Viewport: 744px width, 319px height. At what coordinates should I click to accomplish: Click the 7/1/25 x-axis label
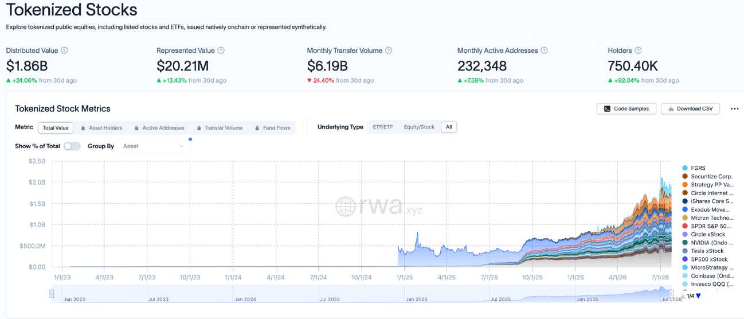tap(489, 277)
